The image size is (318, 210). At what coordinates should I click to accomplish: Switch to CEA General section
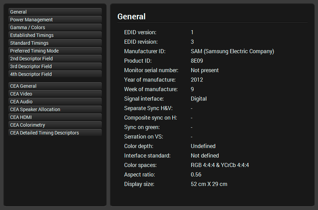tap(55, 86)
